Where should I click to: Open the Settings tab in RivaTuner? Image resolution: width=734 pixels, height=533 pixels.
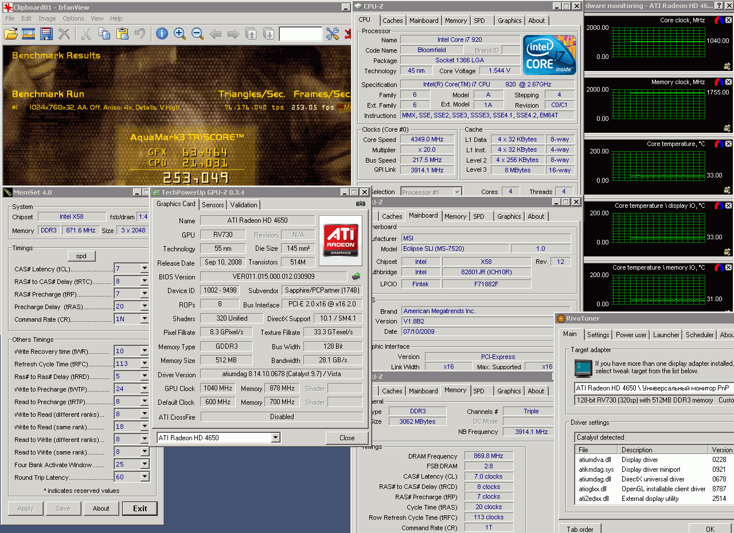(598, 335)
